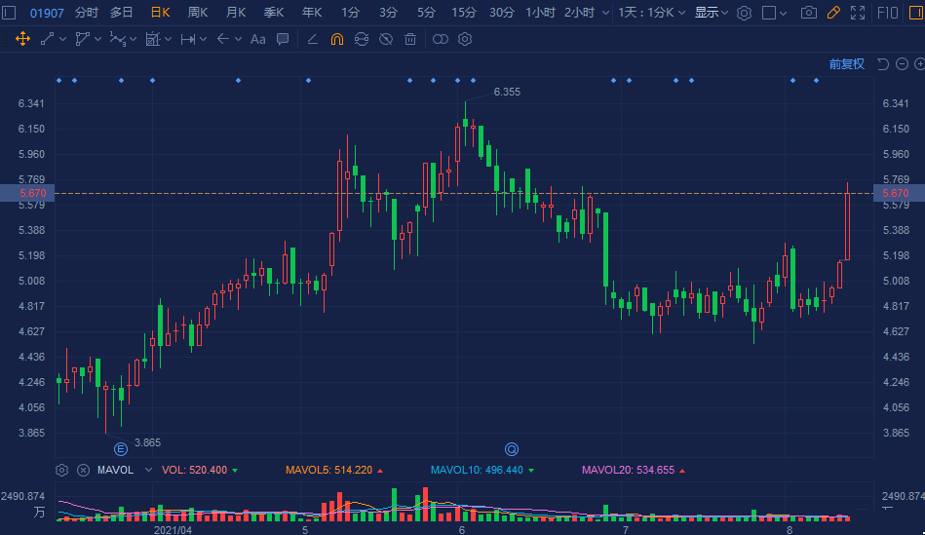This screenshot has width=925, height=535.
Task: Switch to 1分 one-minute chart
Action: click(350, 13)
